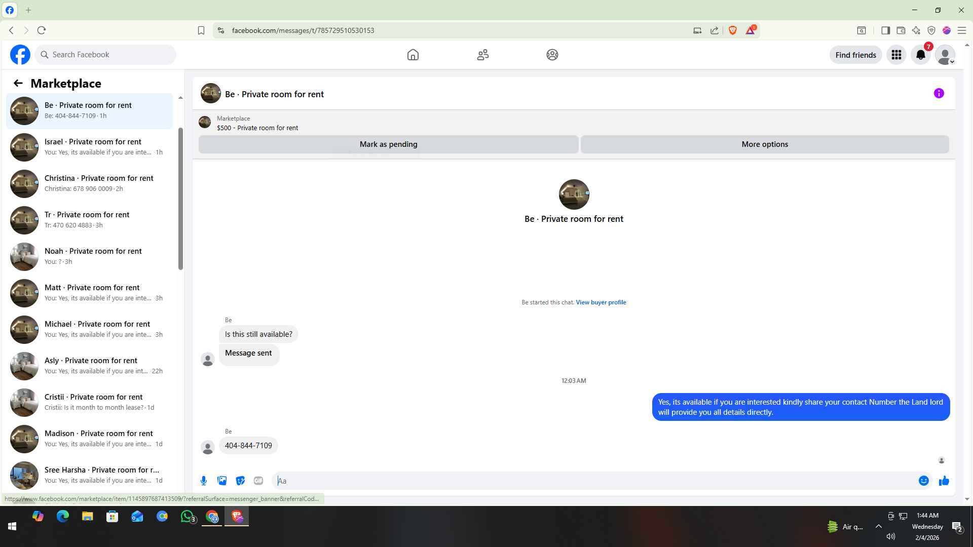The width and height of the screenshot is (973, 547).
Task: Attach a photo using the image icon
Action: point(222,481)
